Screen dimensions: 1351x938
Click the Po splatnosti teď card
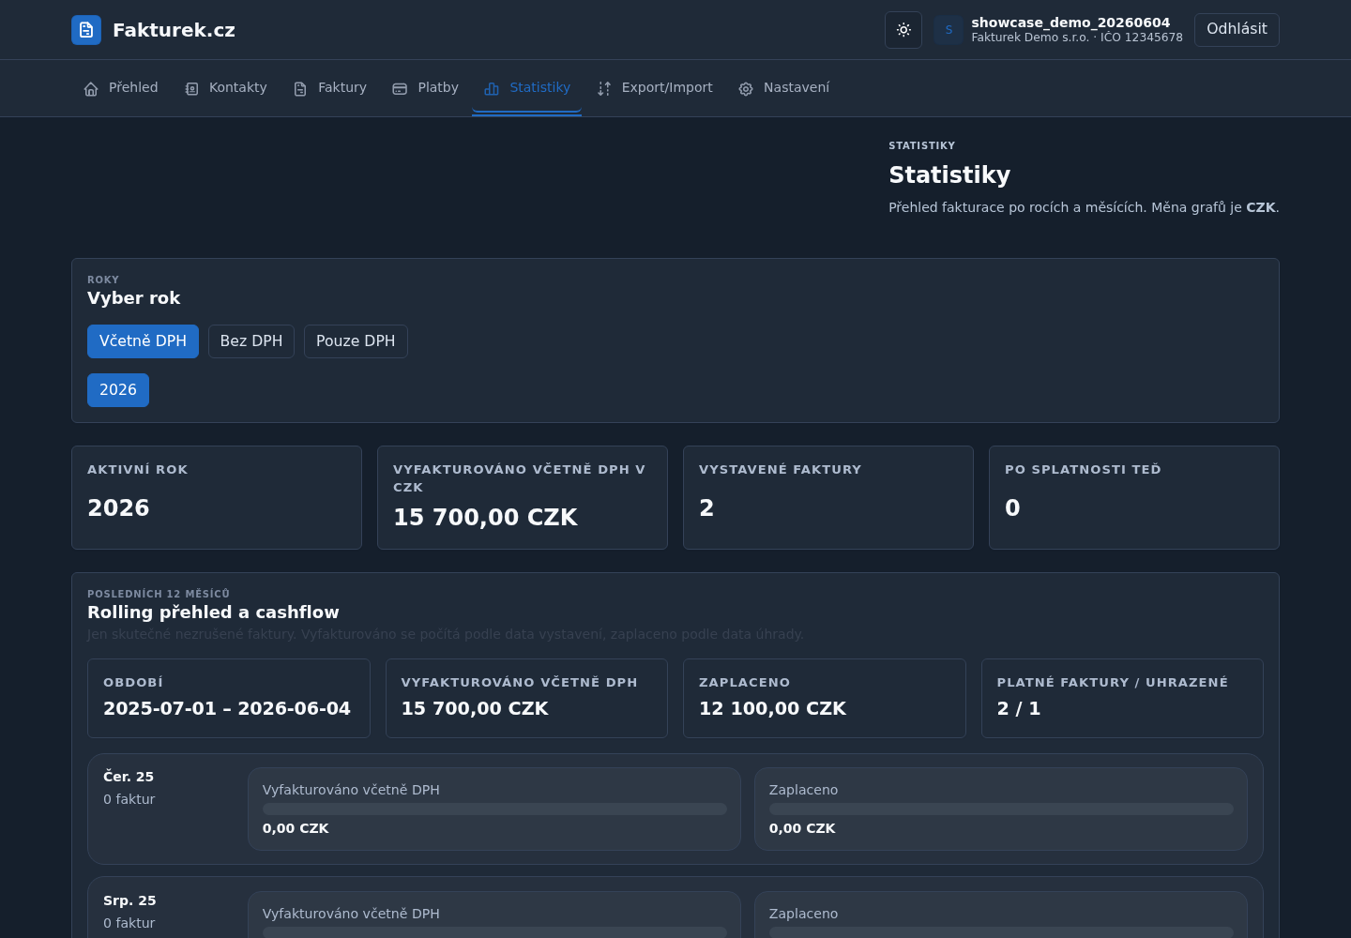(1134, 497)
